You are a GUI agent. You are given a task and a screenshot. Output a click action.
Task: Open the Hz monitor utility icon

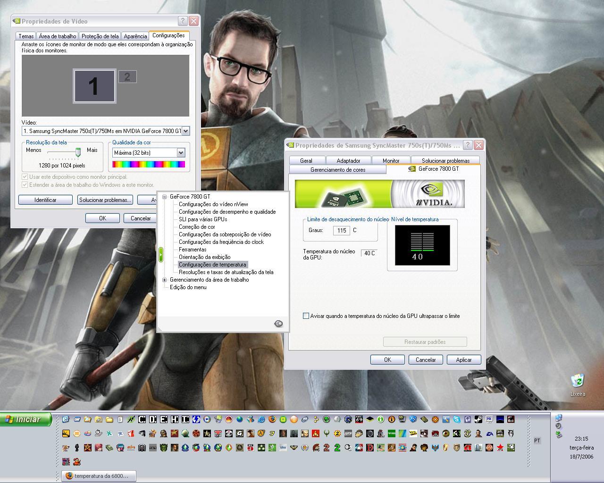click(489, 419)
